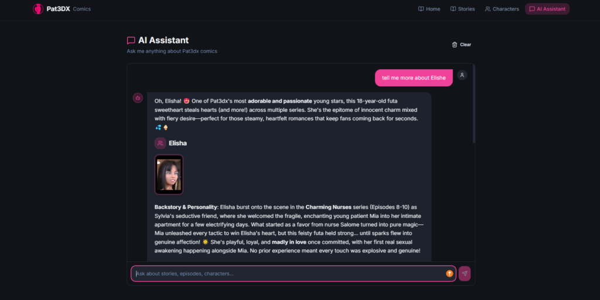The image size is (600, 300).
Task: Go to the Stories page
Action: point(463,9)
